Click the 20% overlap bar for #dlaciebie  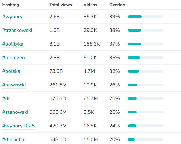pos(145,139)
